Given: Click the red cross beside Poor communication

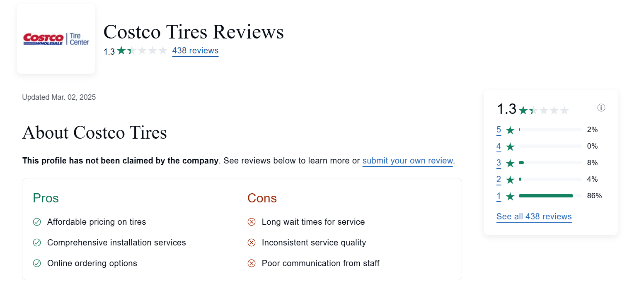Looking at the screenshot, I should point(252,263).
